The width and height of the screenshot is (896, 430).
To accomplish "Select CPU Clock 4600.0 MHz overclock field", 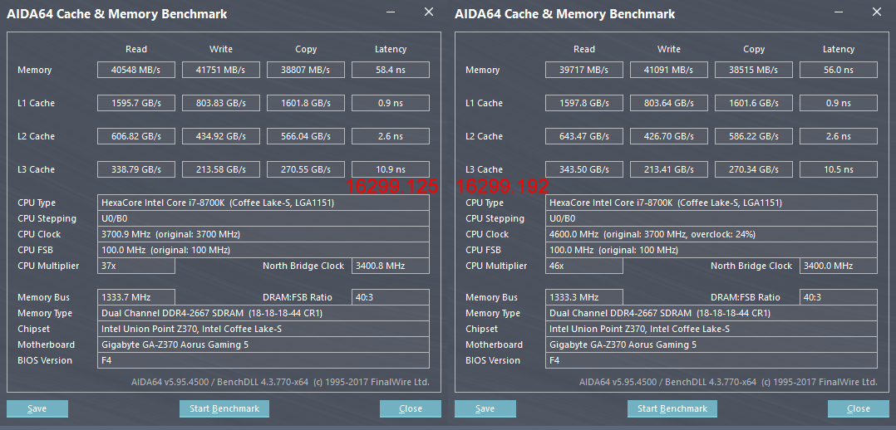I will (711, 234).
